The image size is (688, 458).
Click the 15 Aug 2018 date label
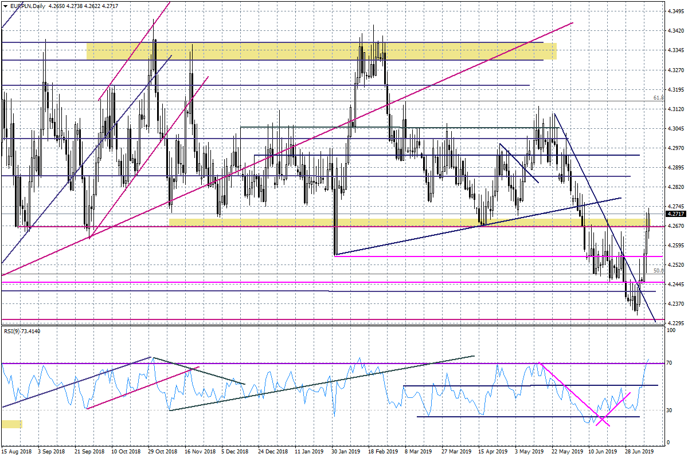pyautogui.click(x=16, y=451)
